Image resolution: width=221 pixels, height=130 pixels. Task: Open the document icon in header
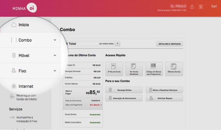[x=201, y=7]
